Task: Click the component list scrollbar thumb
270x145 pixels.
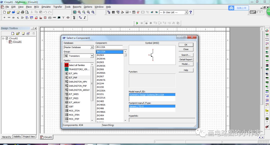Action: pos(125,55)
